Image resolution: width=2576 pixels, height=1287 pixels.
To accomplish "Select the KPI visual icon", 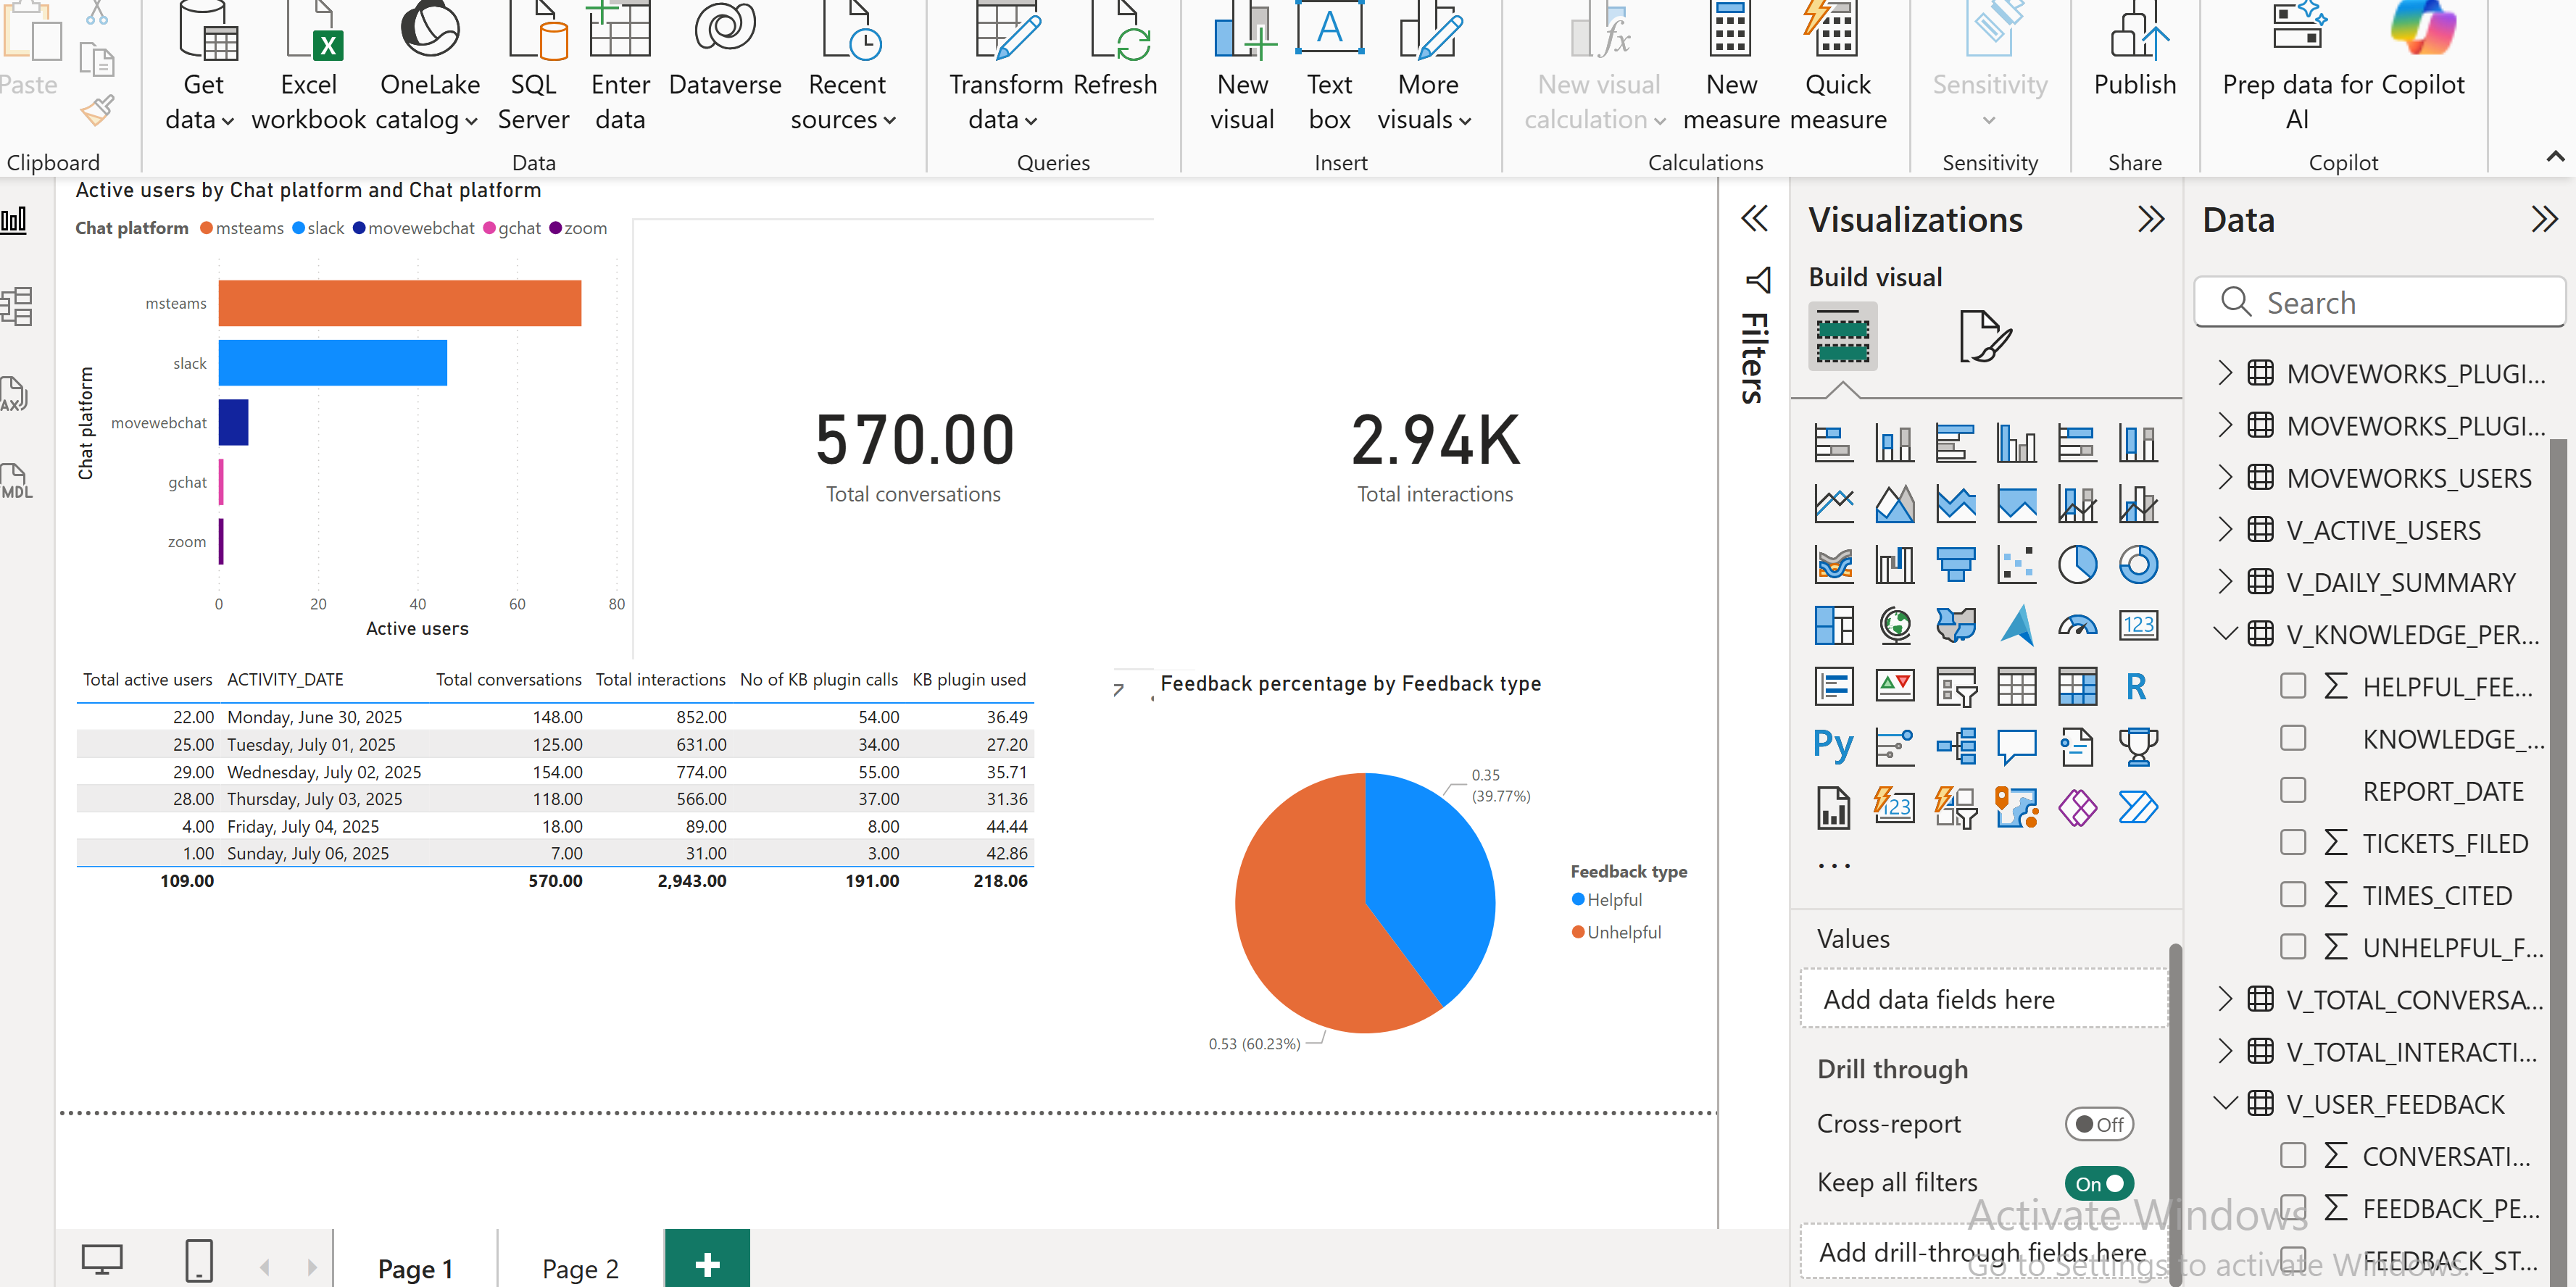I will pyautogui.click(x=1894, y=687).
